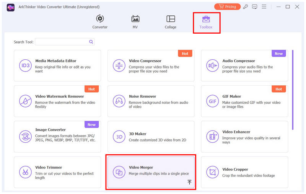Click the Video Compressor icon
The image size is (306, 194).
(119, 65)
